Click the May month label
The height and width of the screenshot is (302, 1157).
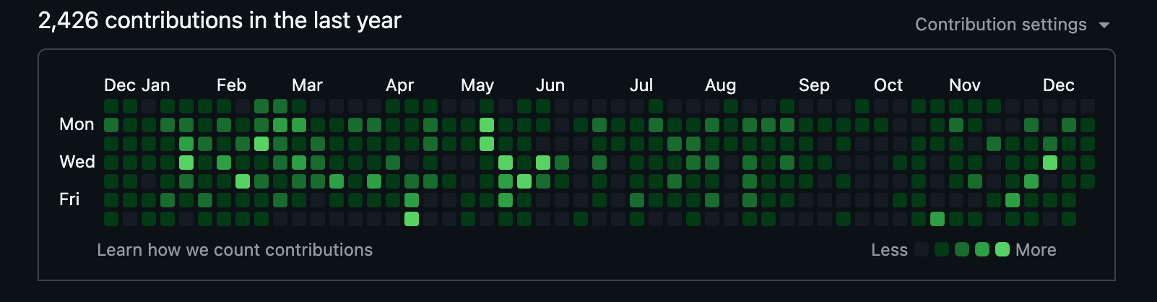477,85
